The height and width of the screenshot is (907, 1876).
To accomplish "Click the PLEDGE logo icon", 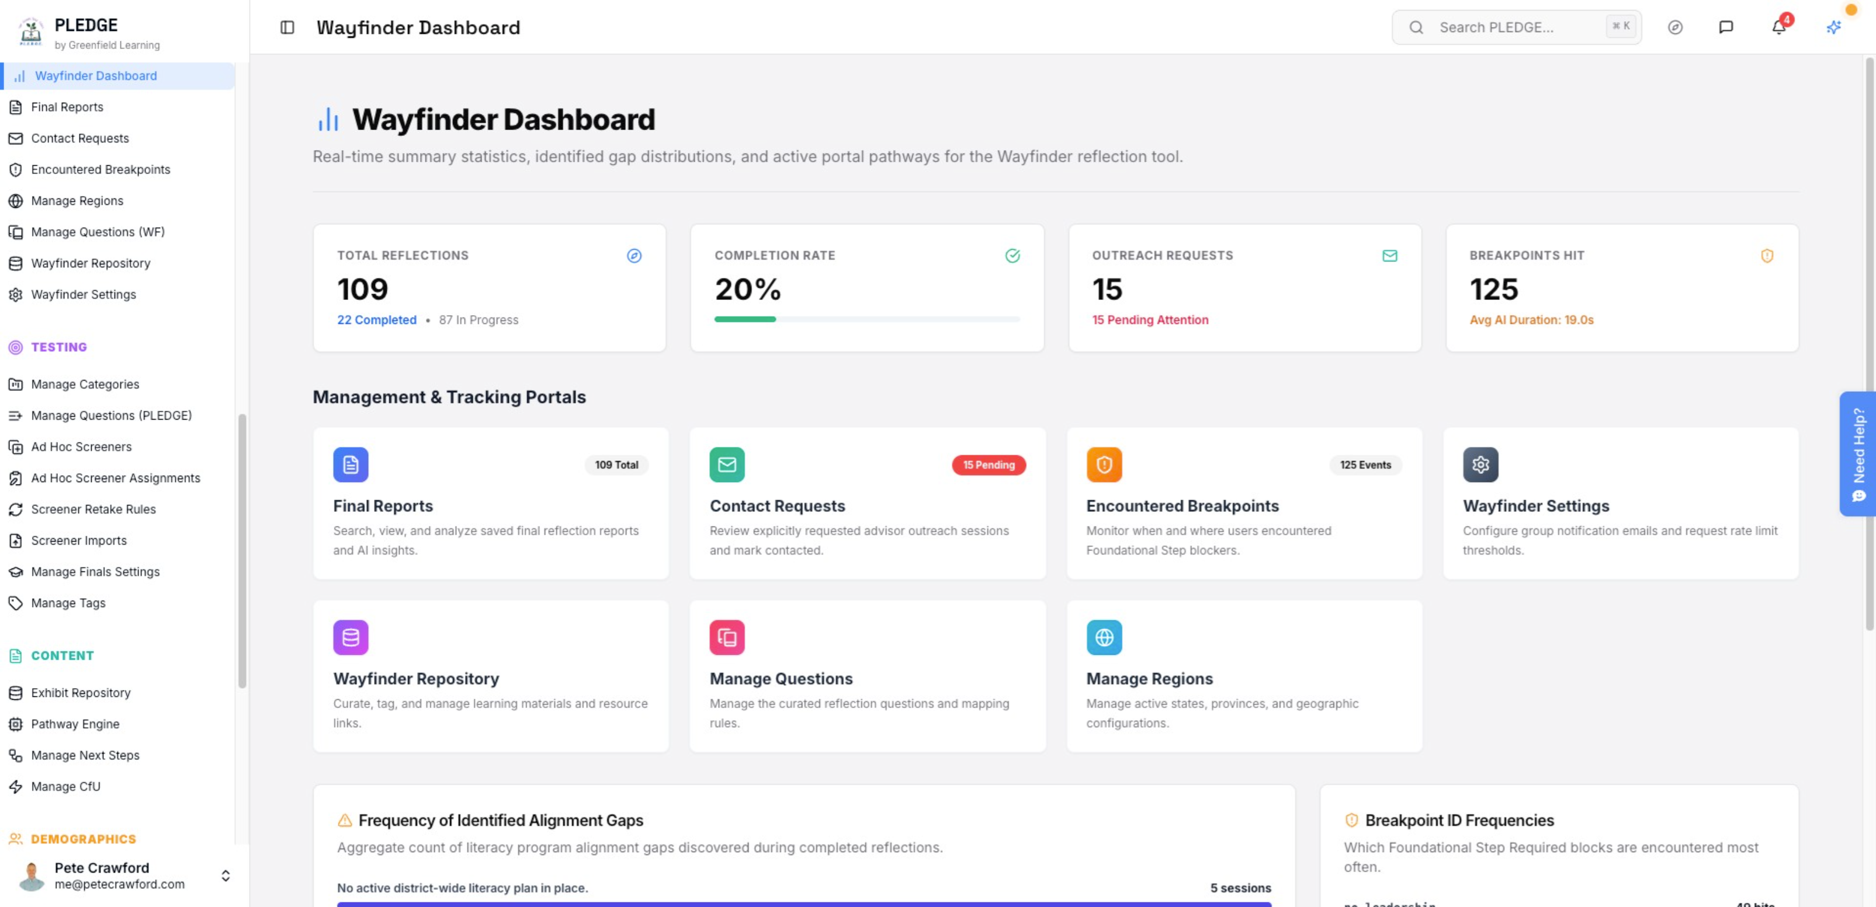I will (x=30, y=32).
